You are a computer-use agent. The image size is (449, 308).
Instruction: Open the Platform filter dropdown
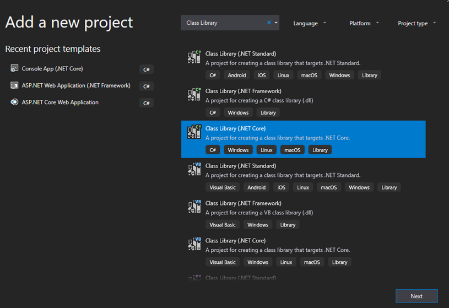[364, 23]
